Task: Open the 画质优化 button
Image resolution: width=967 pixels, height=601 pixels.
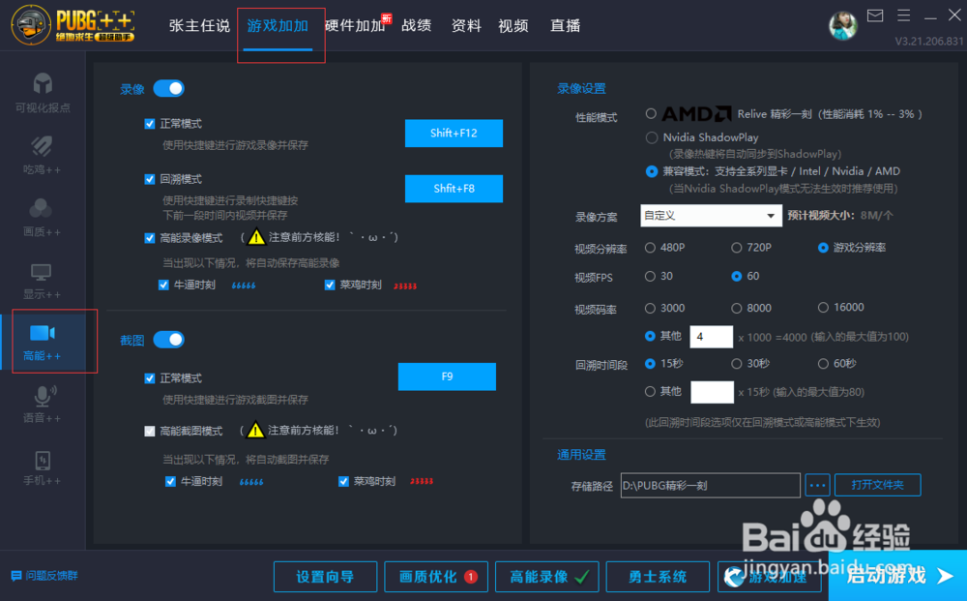Action: 436,577
